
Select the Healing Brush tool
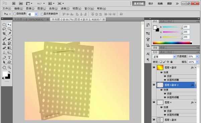(x=4, y=39)
